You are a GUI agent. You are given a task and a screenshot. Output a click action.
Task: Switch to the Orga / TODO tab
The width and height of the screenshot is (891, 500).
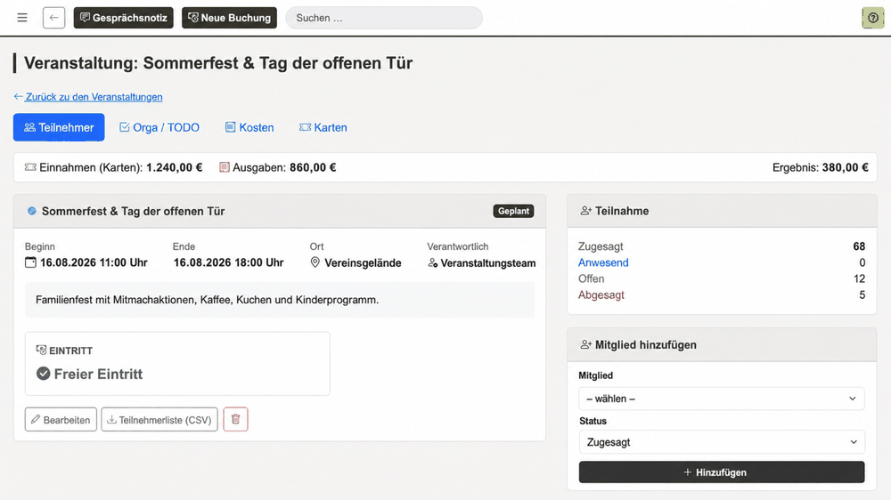pyautogui.click(x=159, y=127)
